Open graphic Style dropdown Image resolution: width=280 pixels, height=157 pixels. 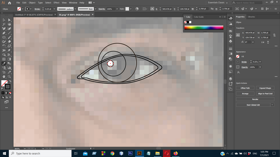131,9
